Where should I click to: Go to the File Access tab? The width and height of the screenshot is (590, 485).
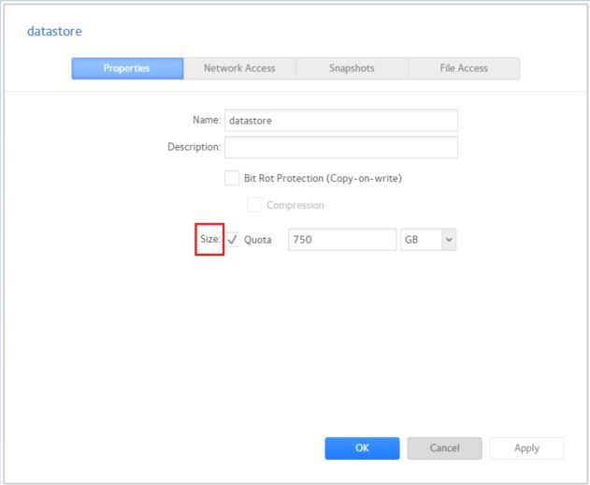464,68
